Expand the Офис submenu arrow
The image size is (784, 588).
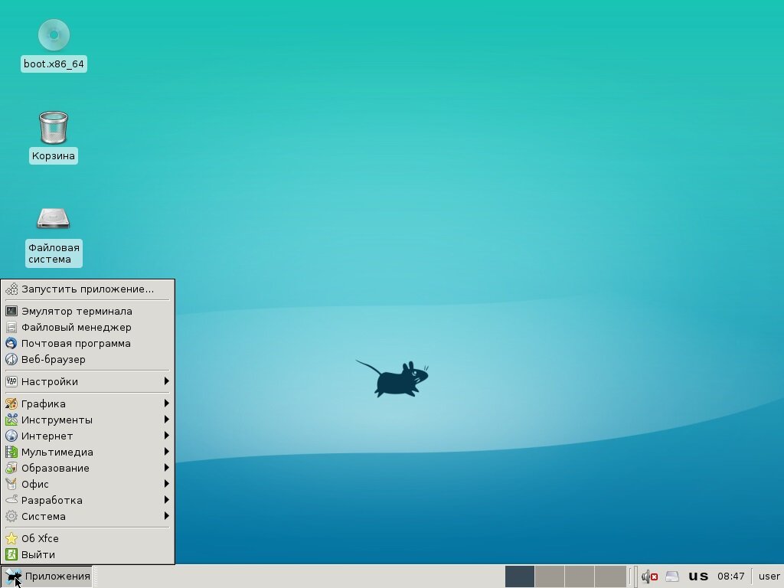point(166,484)
